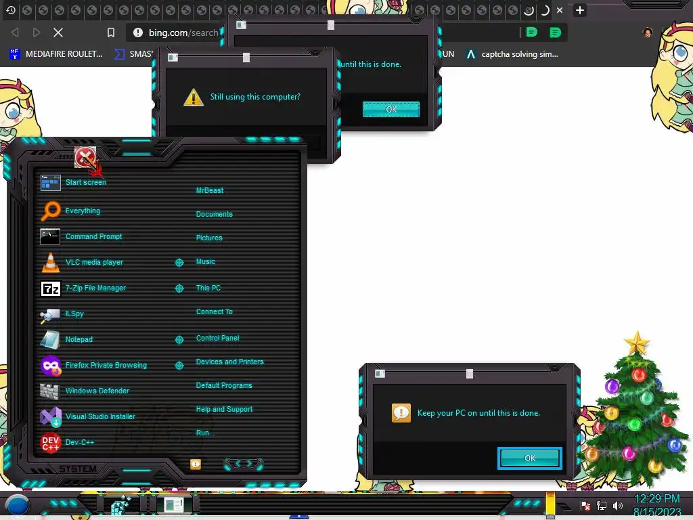The height and width of the screenshot is (520, 693).
Task: Click the yellow warning icon in start menu
Action: 196,464
